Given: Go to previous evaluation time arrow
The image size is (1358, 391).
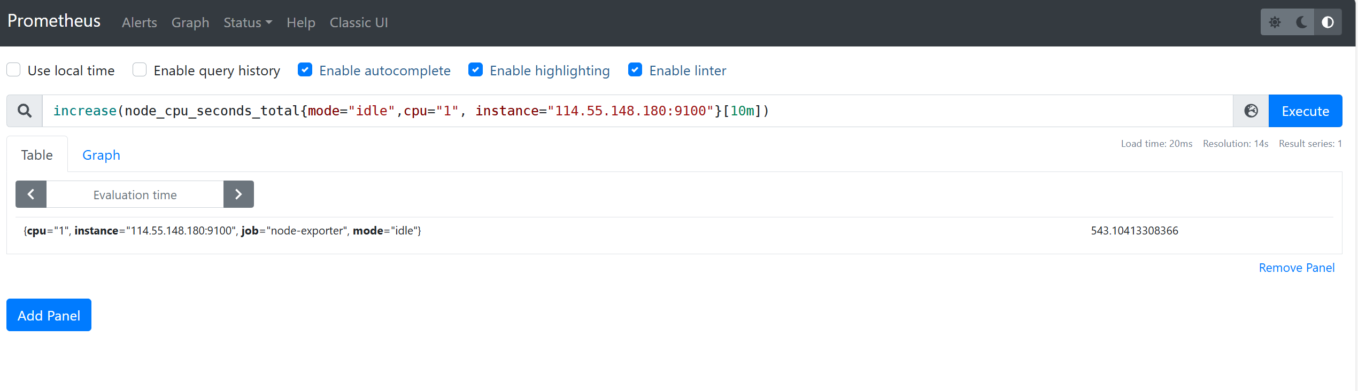Looking at the screenshot, I should coord(31,194).
